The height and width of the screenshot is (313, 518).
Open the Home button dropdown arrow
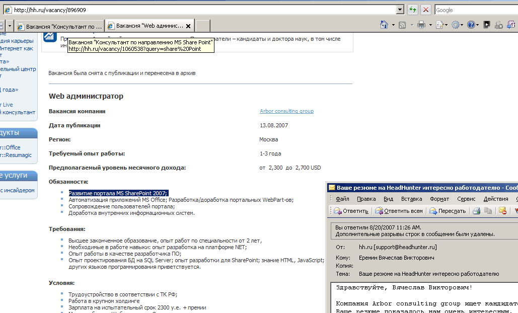[393, 25]
